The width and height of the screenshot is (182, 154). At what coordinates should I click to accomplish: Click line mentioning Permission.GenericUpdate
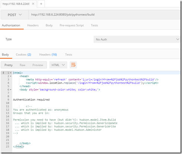click(x=66, y=123)
